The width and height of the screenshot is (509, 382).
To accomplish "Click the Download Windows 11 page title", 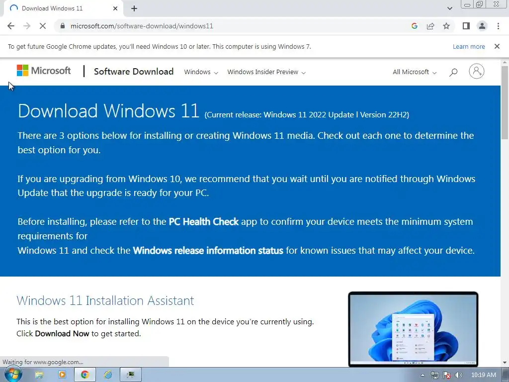I will coord(108,111).
